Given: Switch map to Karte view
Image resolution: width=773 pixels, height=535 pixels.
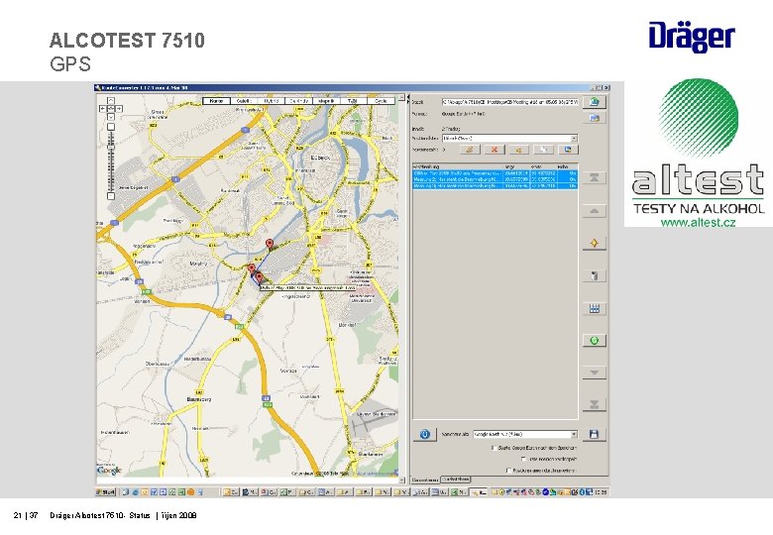Looking at the screenshot, I should tap(216, 101).
